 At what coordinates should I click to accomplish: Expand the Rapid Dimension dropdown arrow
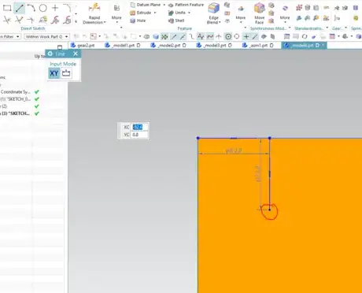105,22
